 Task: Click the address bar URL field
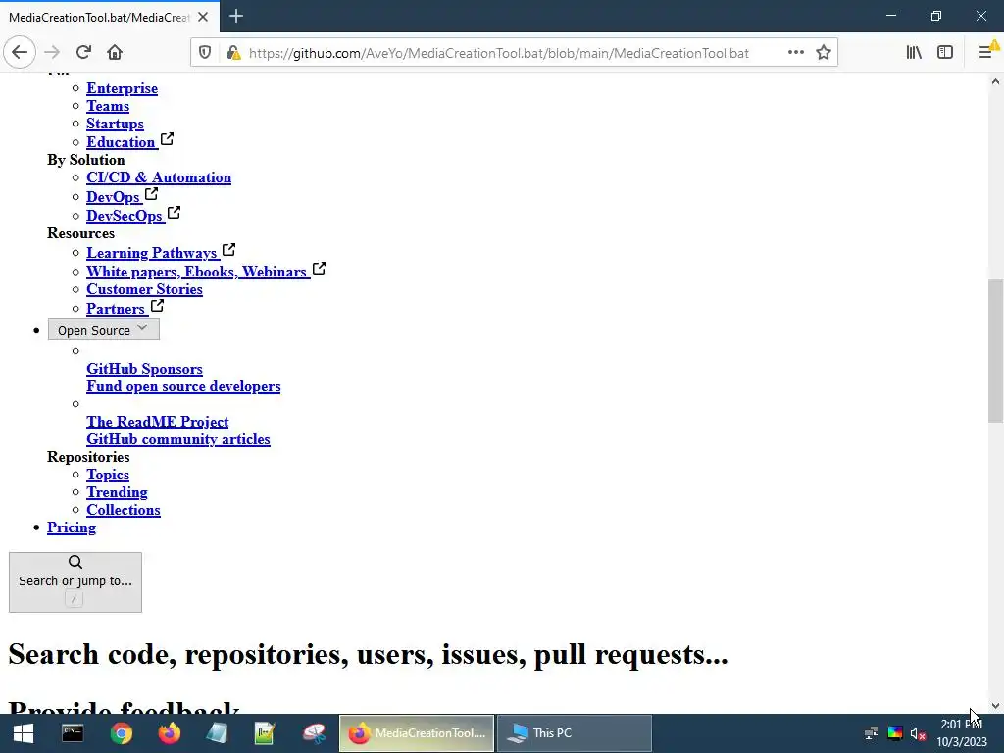(499, 53)
